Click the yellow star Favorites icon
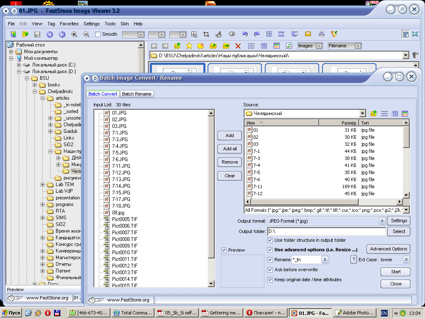The width and height of the screenshot is (425, 319). click(x=189, y=46)
